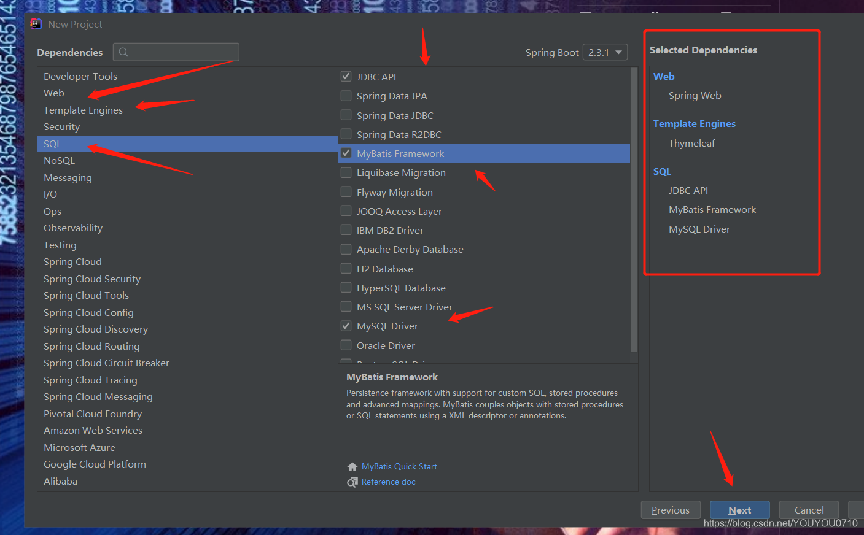Click SQL heading in Selected Dependencies

click(x=662, y=171)
